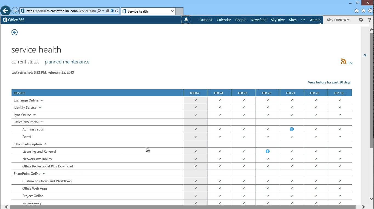The height and width of the screenshot is (209, 374).
Task: Click the horizontal page scrollbar
Action: (183, 207)
